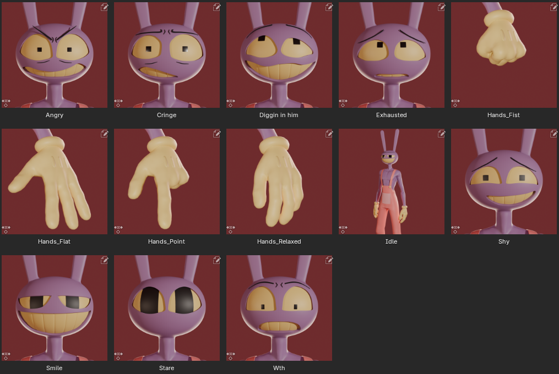Click the action keyframe icon on Hands_Point thumbnail

click(x=118, y=230)
